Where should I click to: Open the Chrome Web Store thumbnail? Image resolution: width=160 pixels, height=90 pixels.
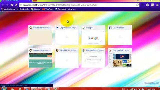click(120, 58)
